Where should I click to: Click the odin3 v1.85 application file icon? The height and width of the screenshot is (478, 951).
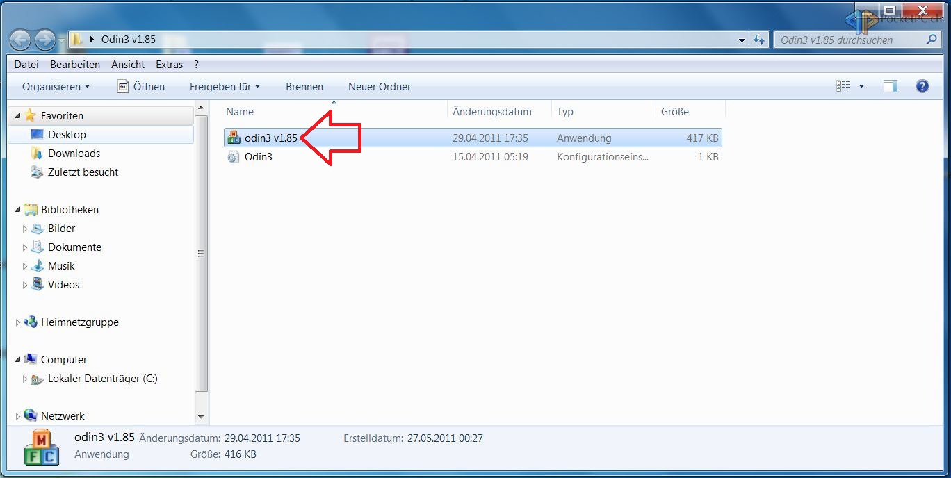click(x=234, y=138)
